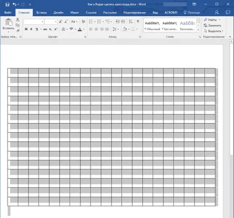
Task: Justify text alignment icon
Action: [107, 29]
